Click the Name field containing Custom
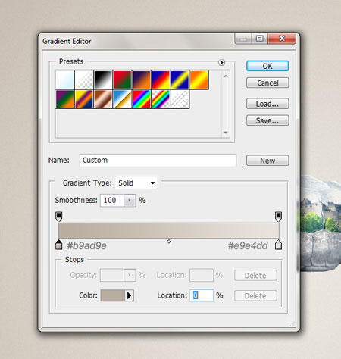This screenshot has width=341, height=359. [x=158, y=160]
